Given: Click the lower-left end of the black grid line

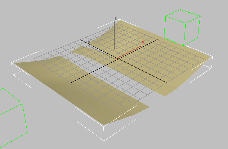Looking at the screenshot, I should point(71,82).
